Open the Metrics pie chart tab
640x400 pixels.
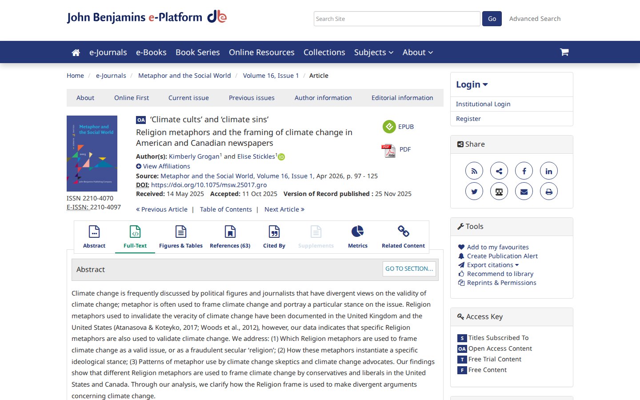[x=357, y=237]
